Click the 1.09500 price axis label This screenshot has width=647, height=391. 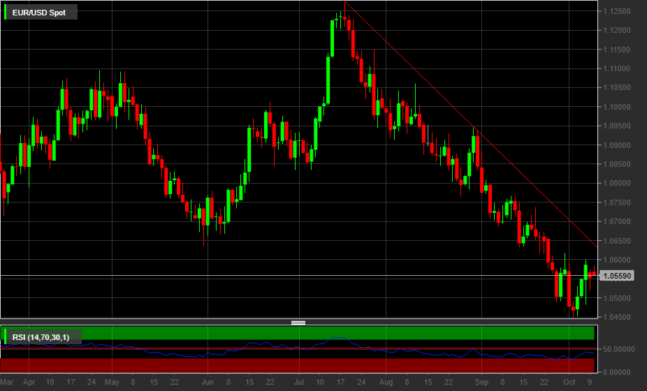coord(617,126)
